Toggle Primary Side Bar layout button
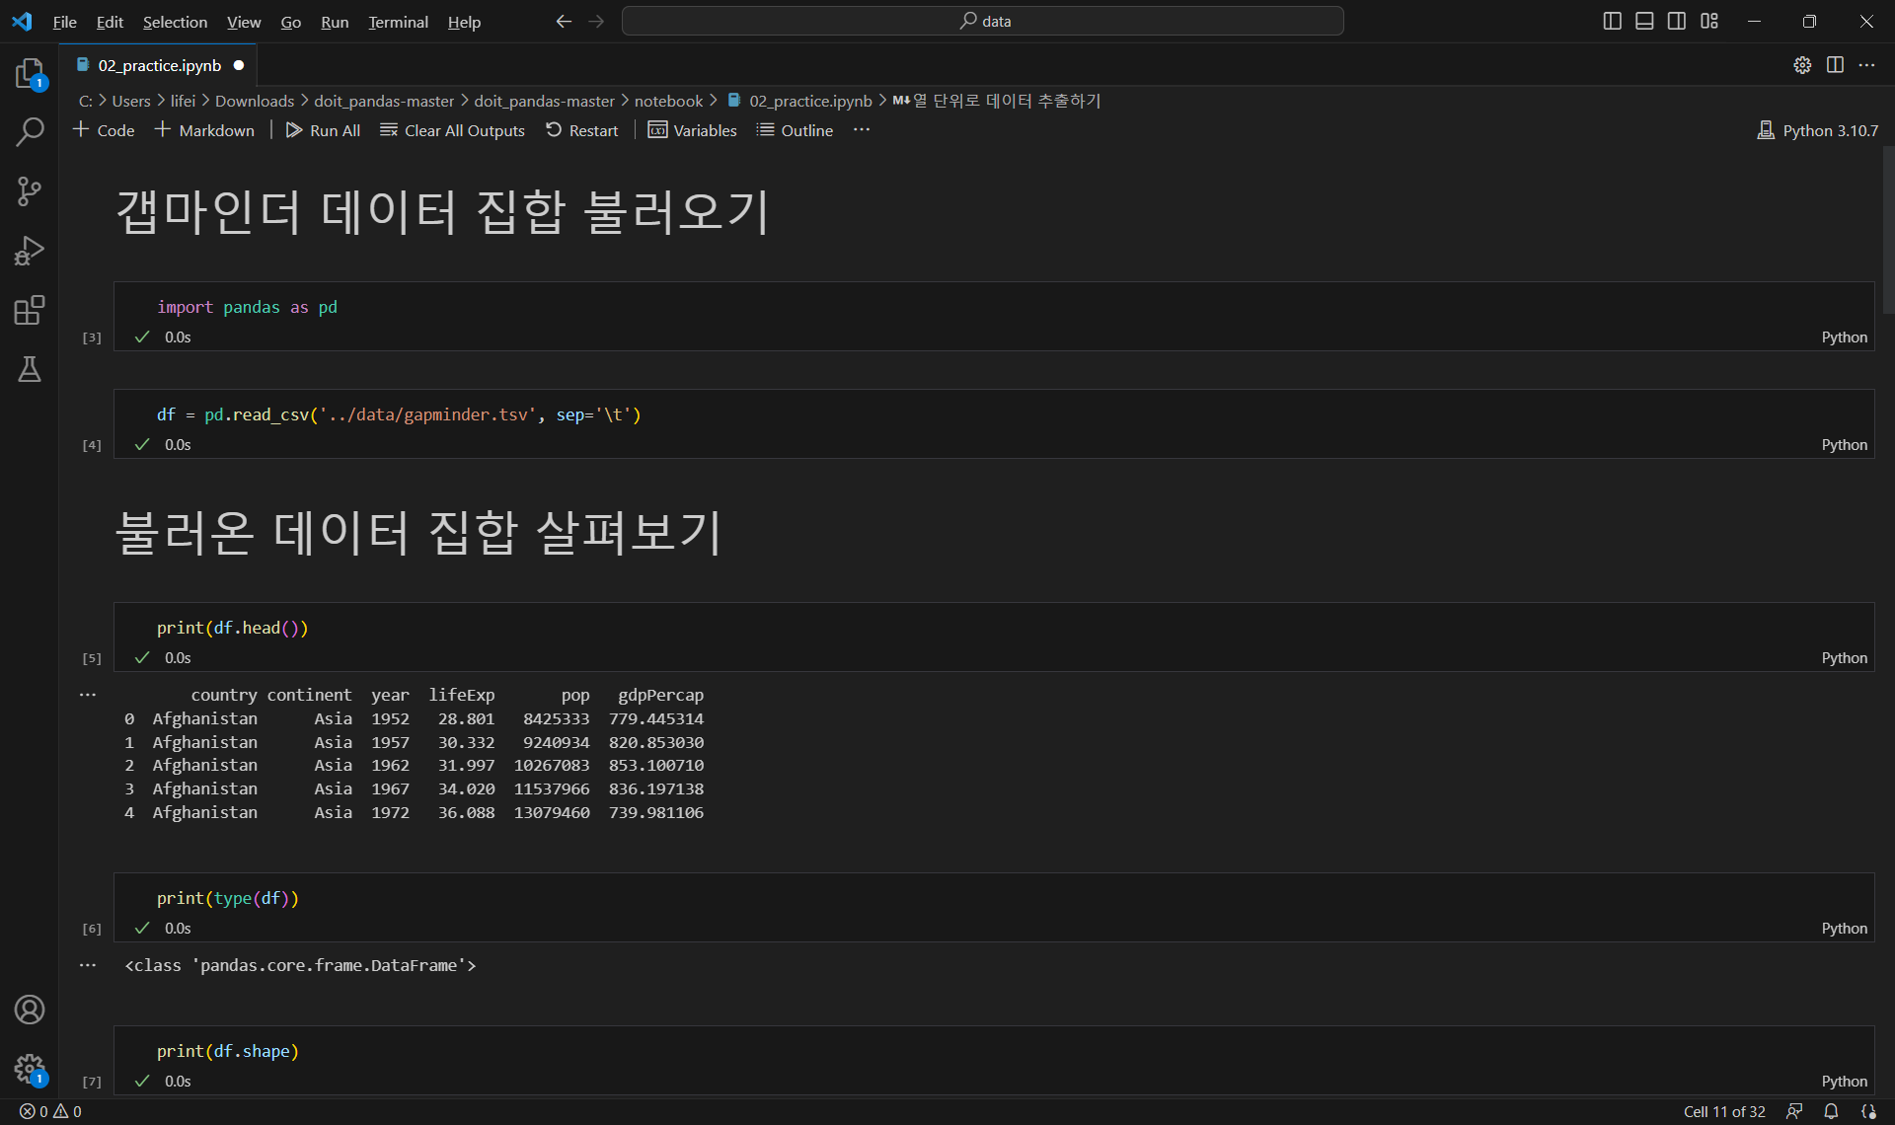1895x1125 pixels. click(x=1612, y=21)
